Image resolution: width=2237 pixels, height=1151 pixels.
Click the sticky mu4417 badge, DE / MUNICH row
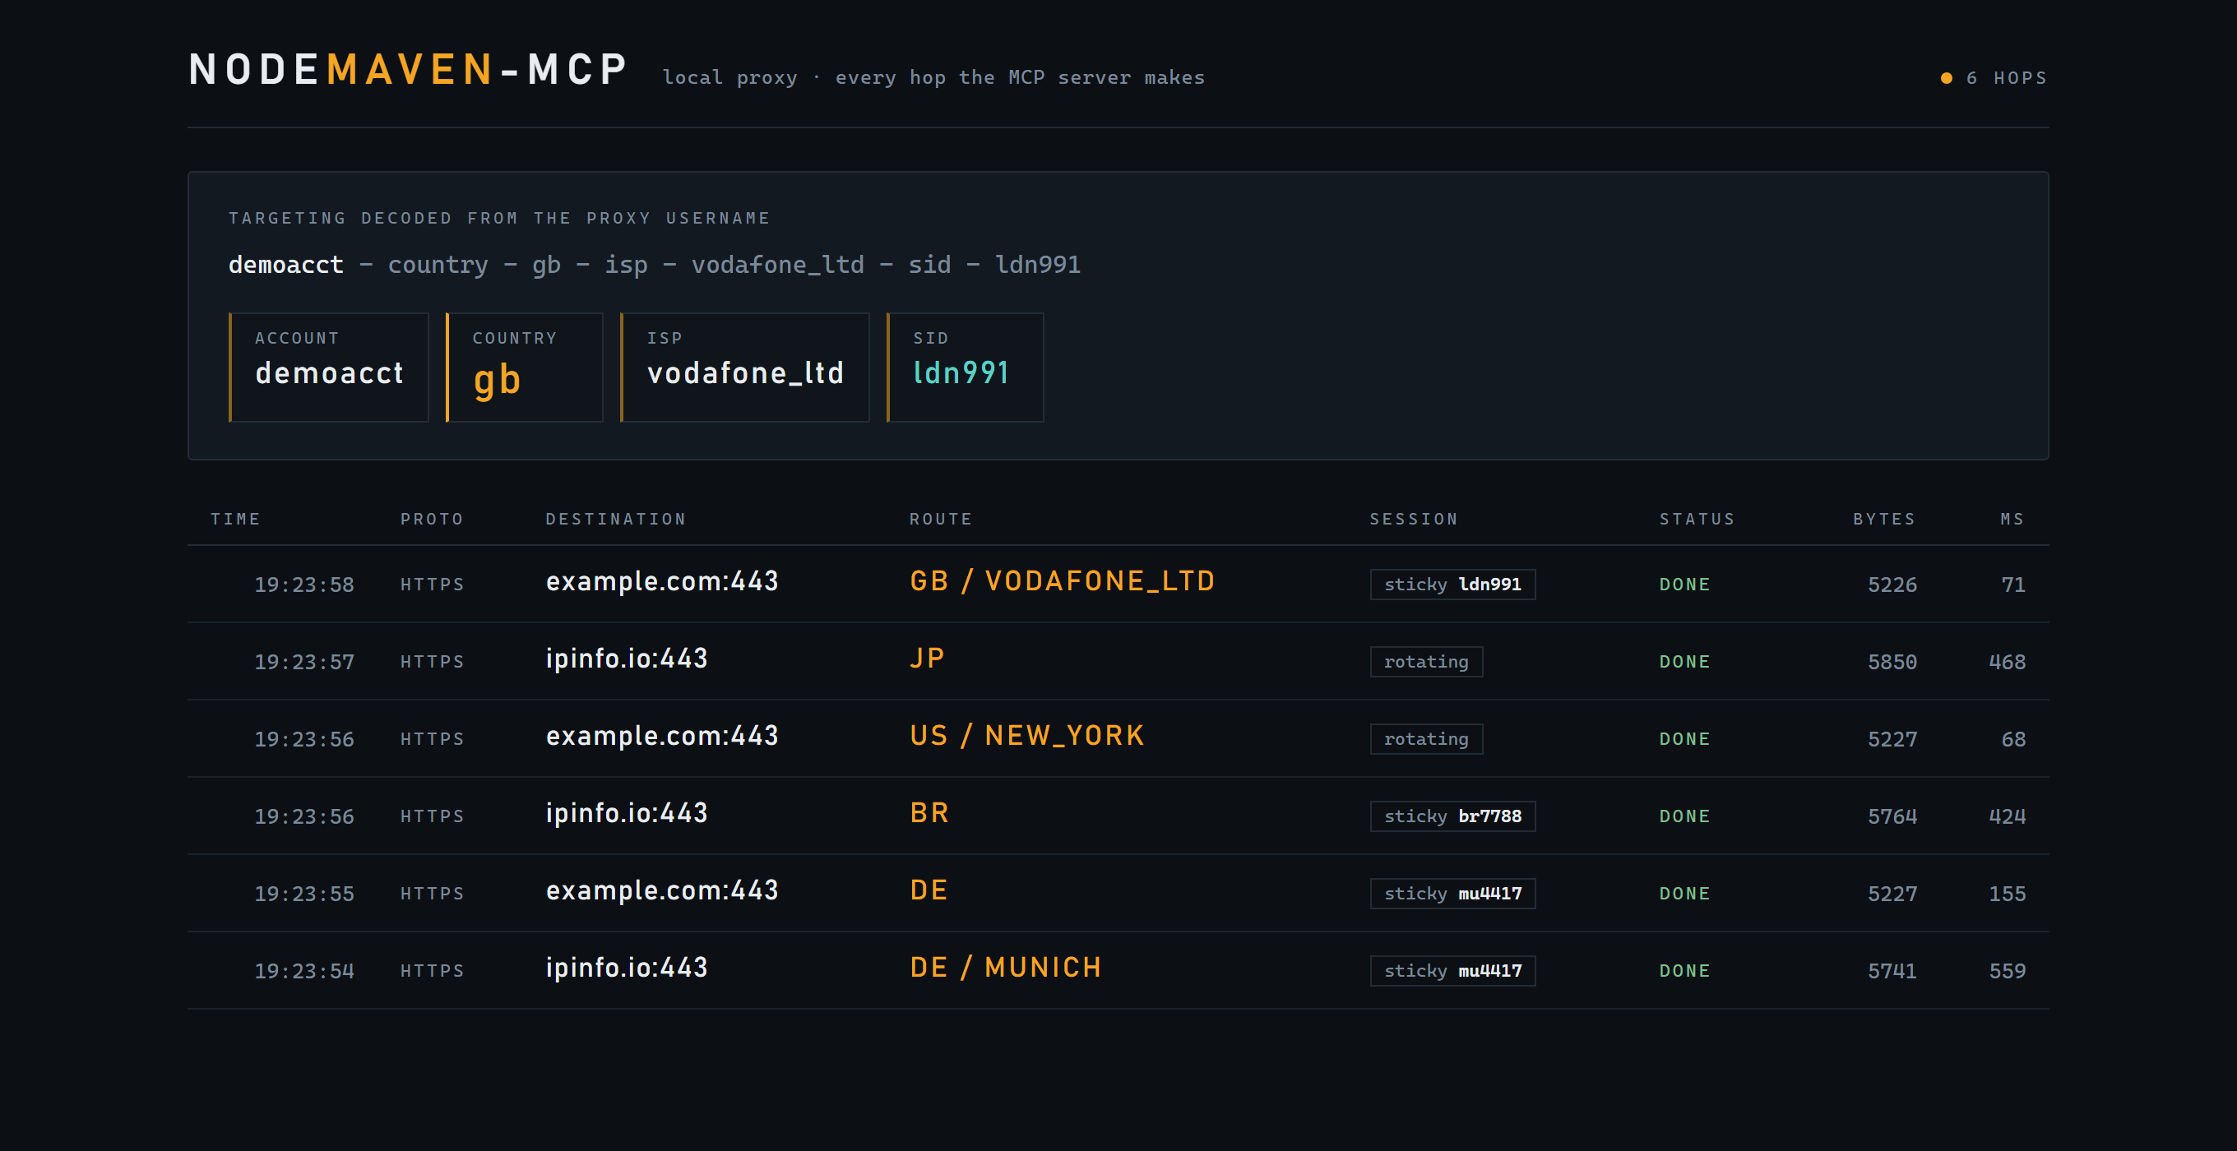pyautogui.click(x=1453, y=970)
